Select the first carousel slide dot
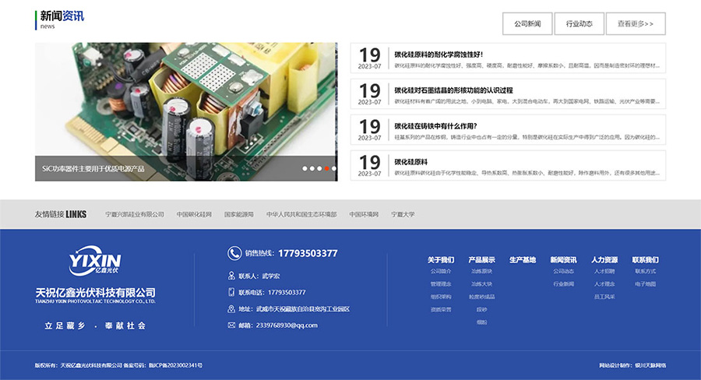 click(x=305, y=168)
